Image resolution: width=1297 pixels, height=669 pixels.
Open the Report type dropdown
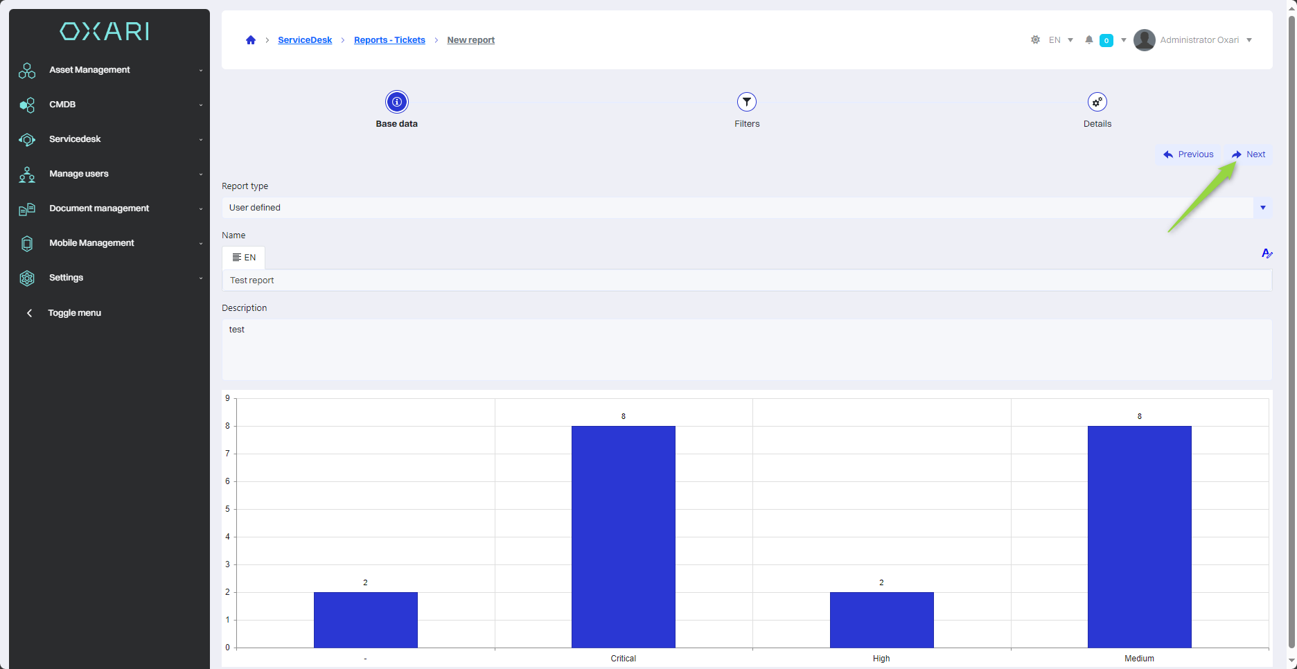click(1262, 208)
